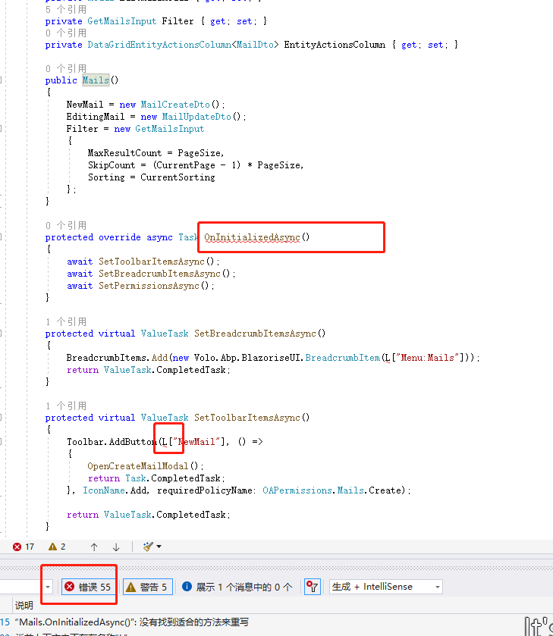553x636 pixels.
Task: Open the 1 个引用 CodeLens above SetBreadcrumbItemsAsync
Action: 66,321
